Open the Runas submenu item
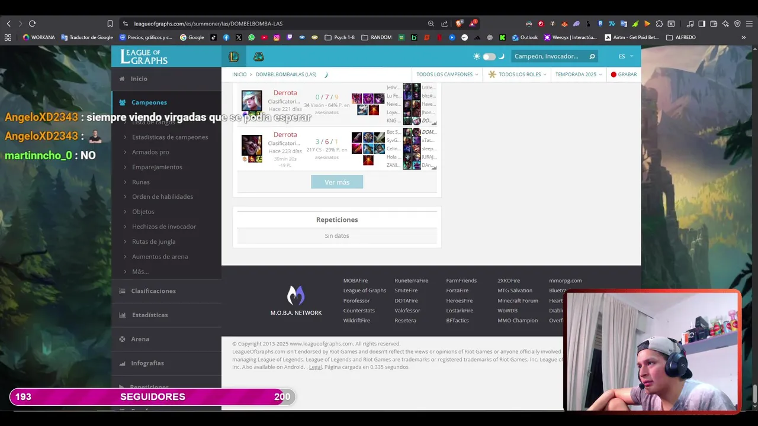This screenshot has height=426, width=758. (x=141, y=182)
